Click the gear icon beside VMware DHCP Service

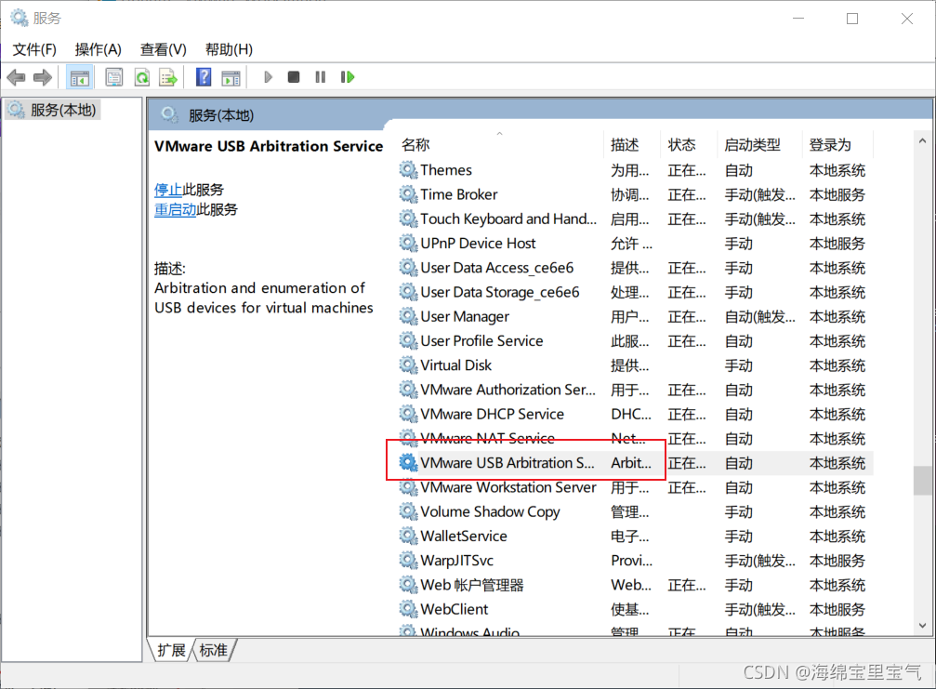coord(408,415)
